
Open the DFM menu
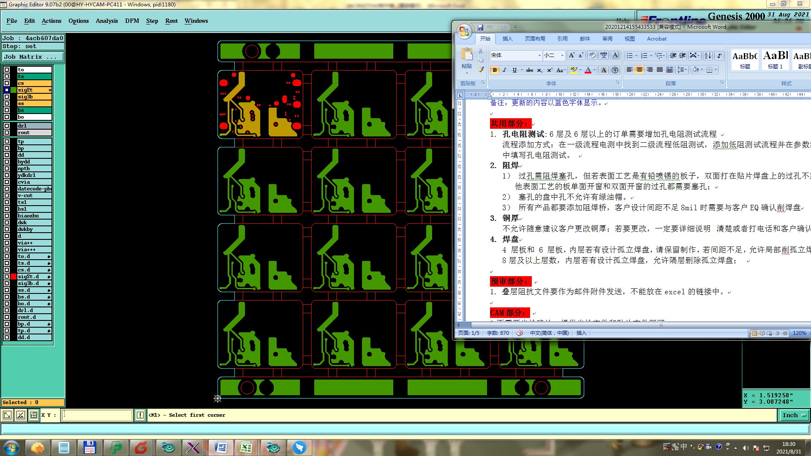(x=132, y=21)
